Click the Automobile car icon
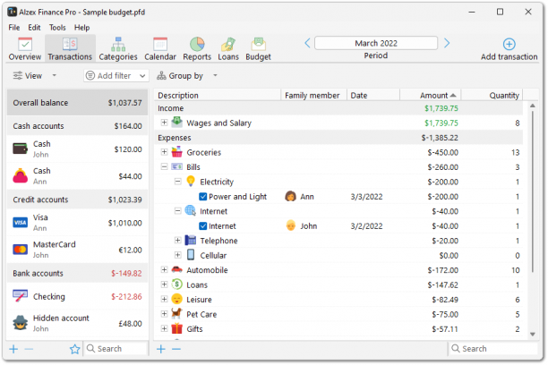The height and width of the screenshot is (365, 548). point(177,269)
